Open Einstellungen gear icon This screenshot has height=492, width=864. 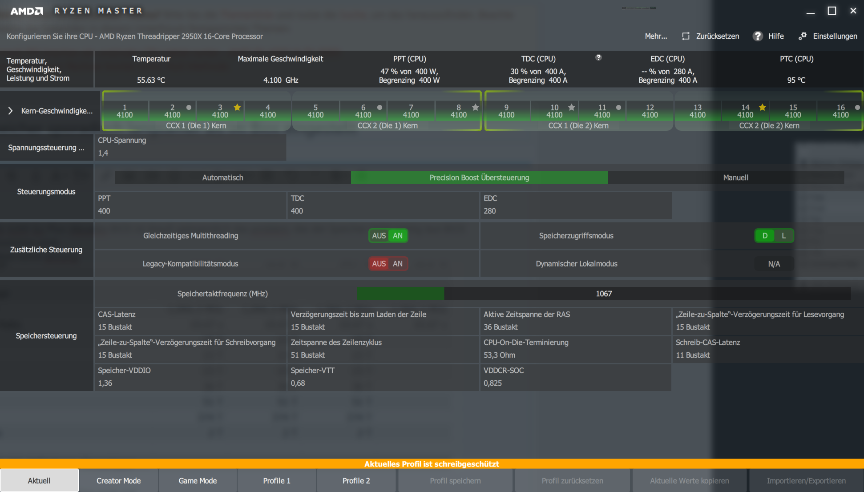pyautogui.click(x=803, y=36)
